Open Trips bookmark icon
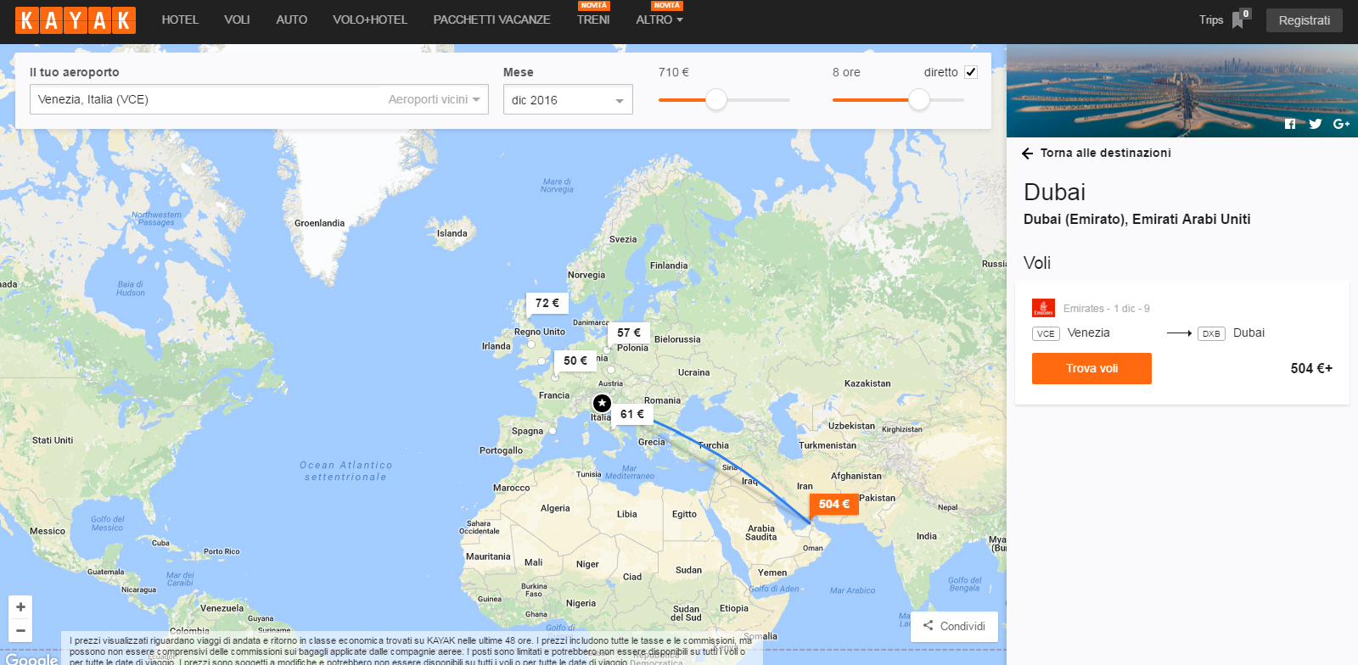The image size is (1358, 665). click(x=1237, y=20)
